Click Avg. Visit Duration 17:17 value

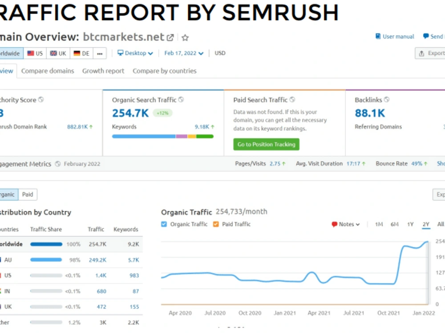[x=353, y=164]
